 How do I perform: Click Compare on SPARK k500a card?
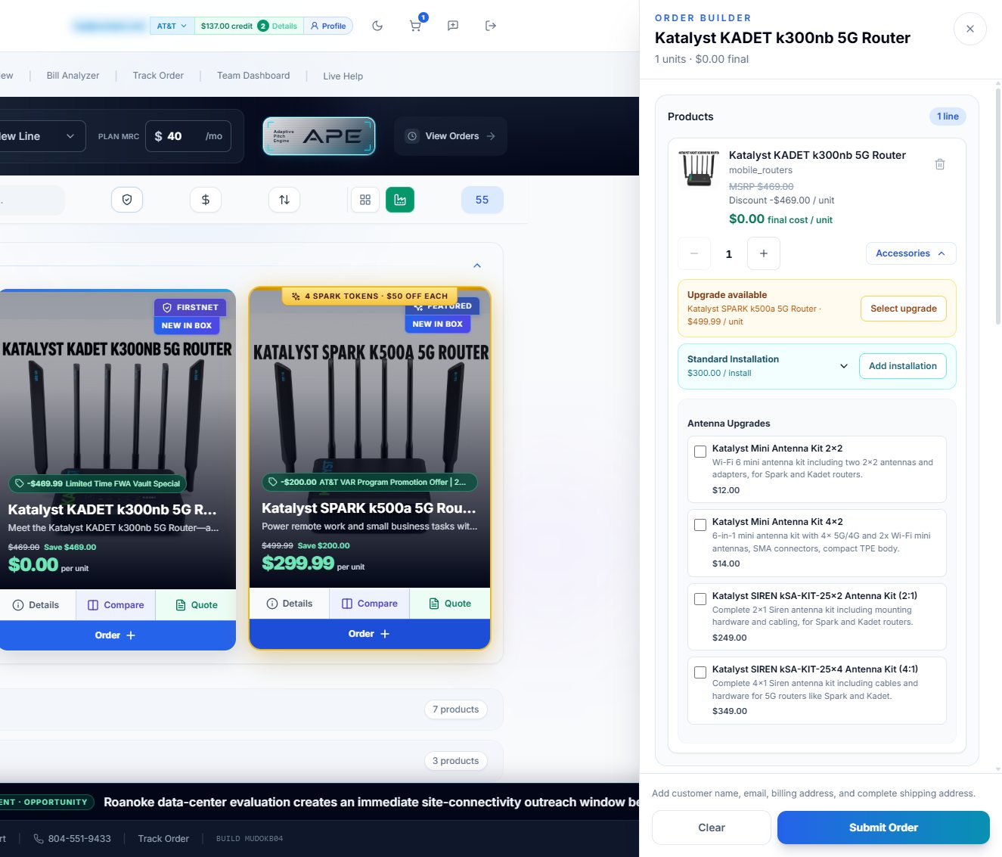pyautogui.click(x=370, y=604)
